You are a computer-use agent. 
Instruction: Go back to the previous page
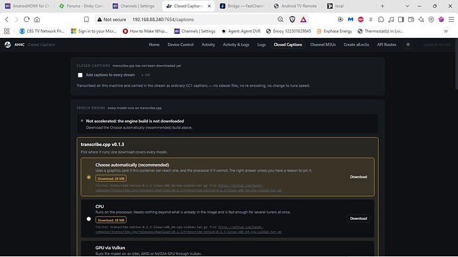(x=7, y=19)
